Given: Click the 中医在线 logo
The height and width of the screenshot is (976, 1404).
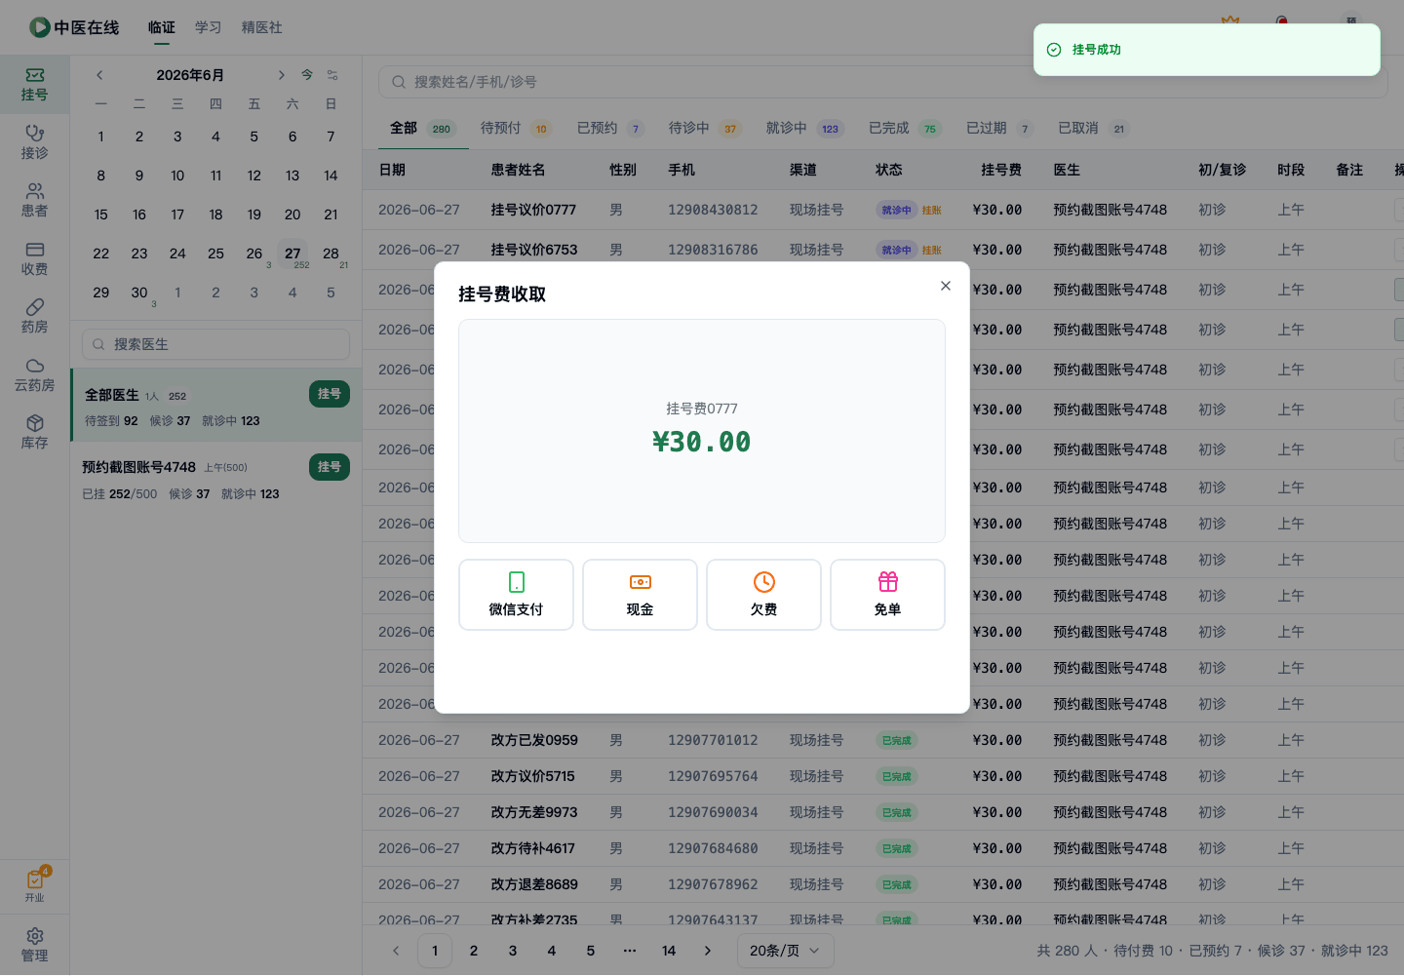Looking at the screenshot, I should [74, 27].
